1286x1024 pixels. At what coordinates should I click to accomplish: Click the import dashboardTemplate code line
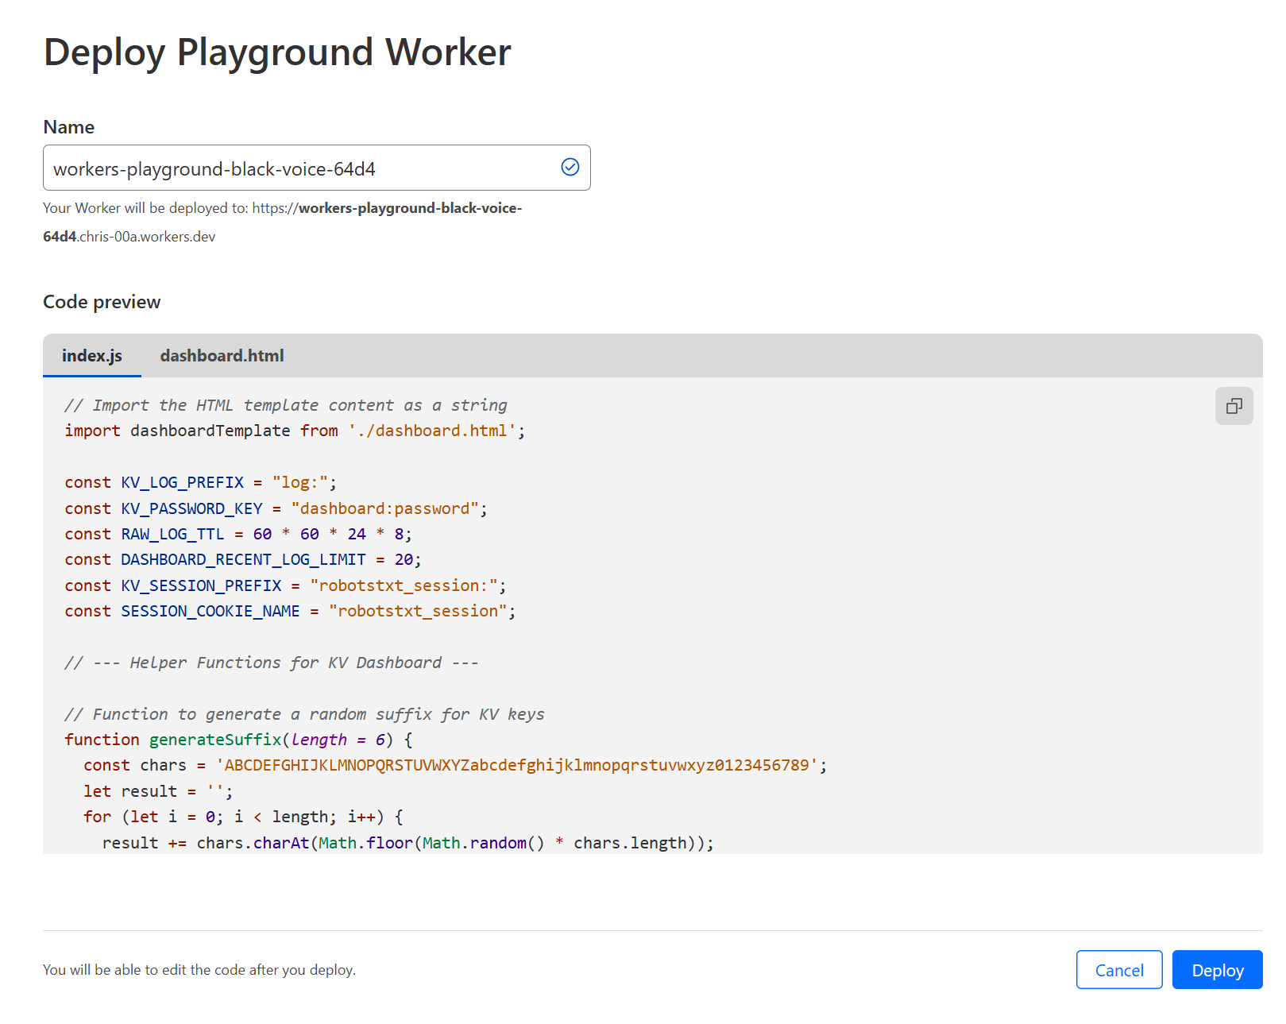tap(294, 431)
